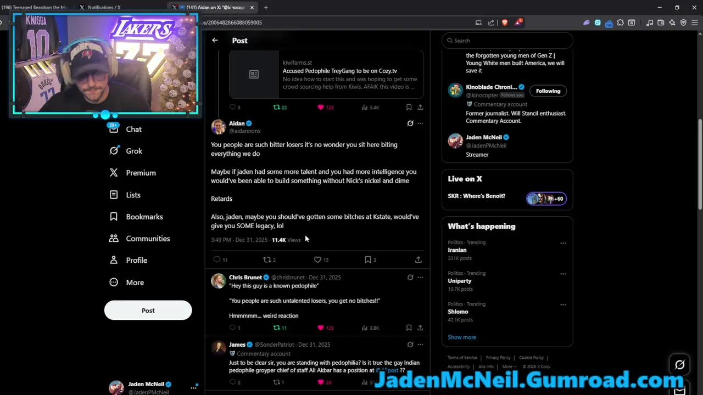
Task: Click Grok icon on James's reply
Action: 410,345
